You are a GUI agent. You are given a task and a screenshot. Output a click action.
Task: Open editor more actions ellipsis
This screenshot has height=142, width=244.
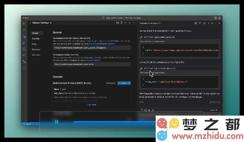134,23
